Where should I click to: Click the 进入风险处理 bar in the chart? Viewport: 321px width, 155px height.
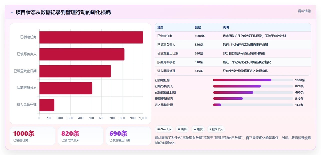[x=47, y=105]
